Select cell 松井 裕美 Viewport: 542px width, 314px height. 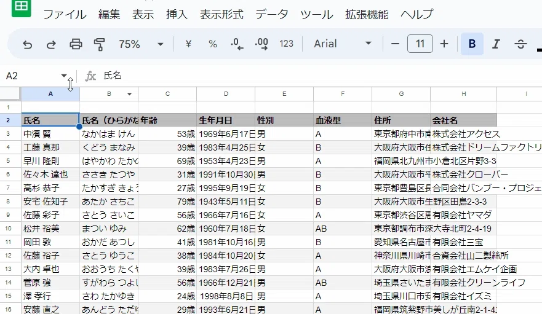(x=50, y=229)
